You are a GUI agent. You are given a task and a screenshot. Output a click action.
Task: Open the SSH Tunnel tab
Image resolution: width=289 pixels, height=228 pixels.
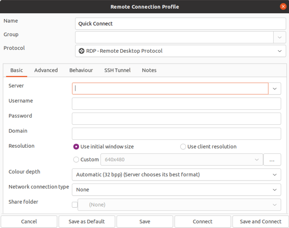click(117, 70)
